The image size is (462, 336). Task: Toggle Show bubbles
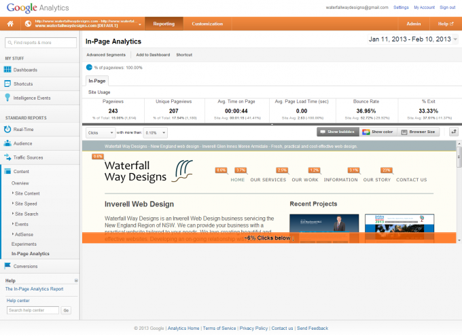coord(338,132)
